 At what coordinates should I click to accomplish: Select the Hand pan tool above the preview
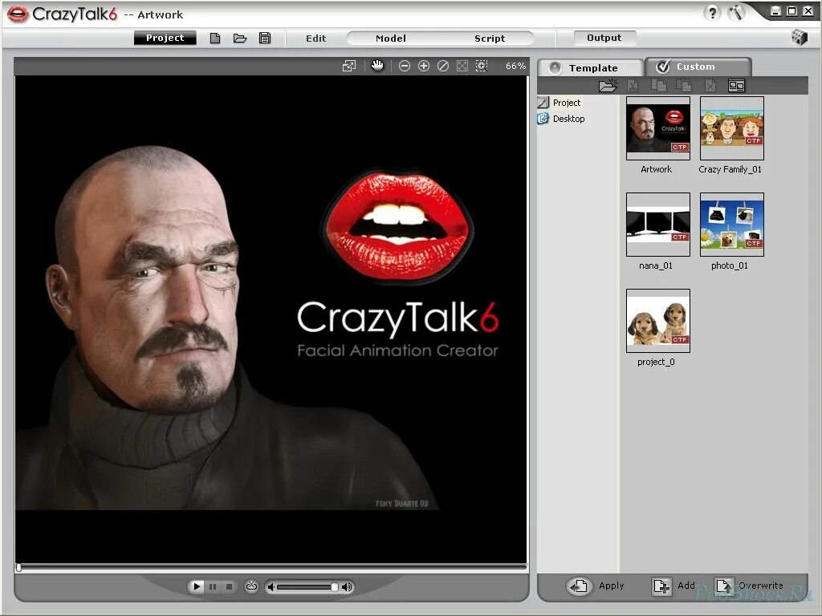(378, 66)
